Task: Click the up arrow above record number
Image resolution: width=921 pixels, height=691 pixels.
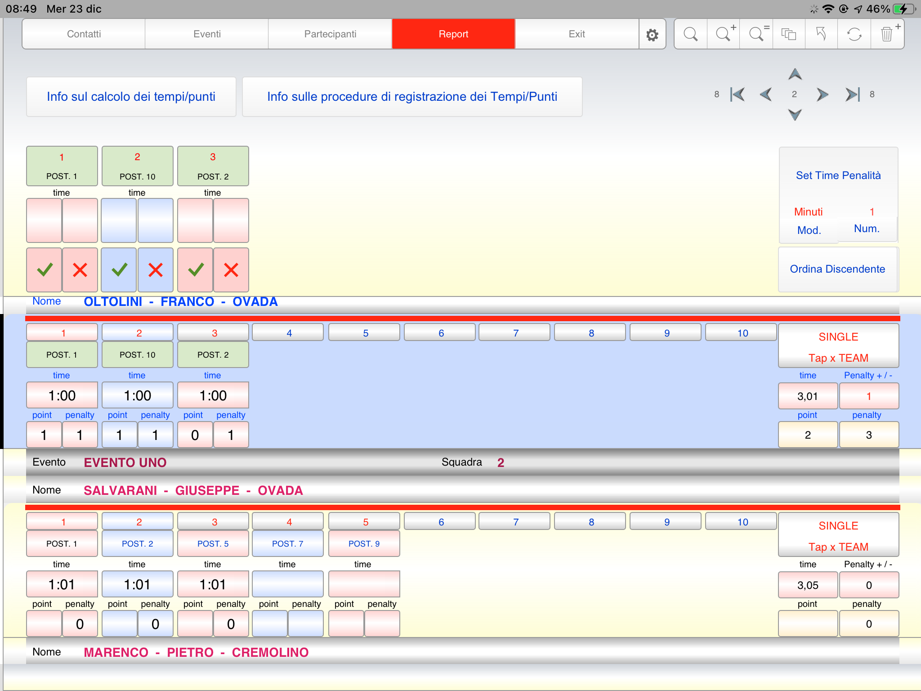Action: (795, 74)
